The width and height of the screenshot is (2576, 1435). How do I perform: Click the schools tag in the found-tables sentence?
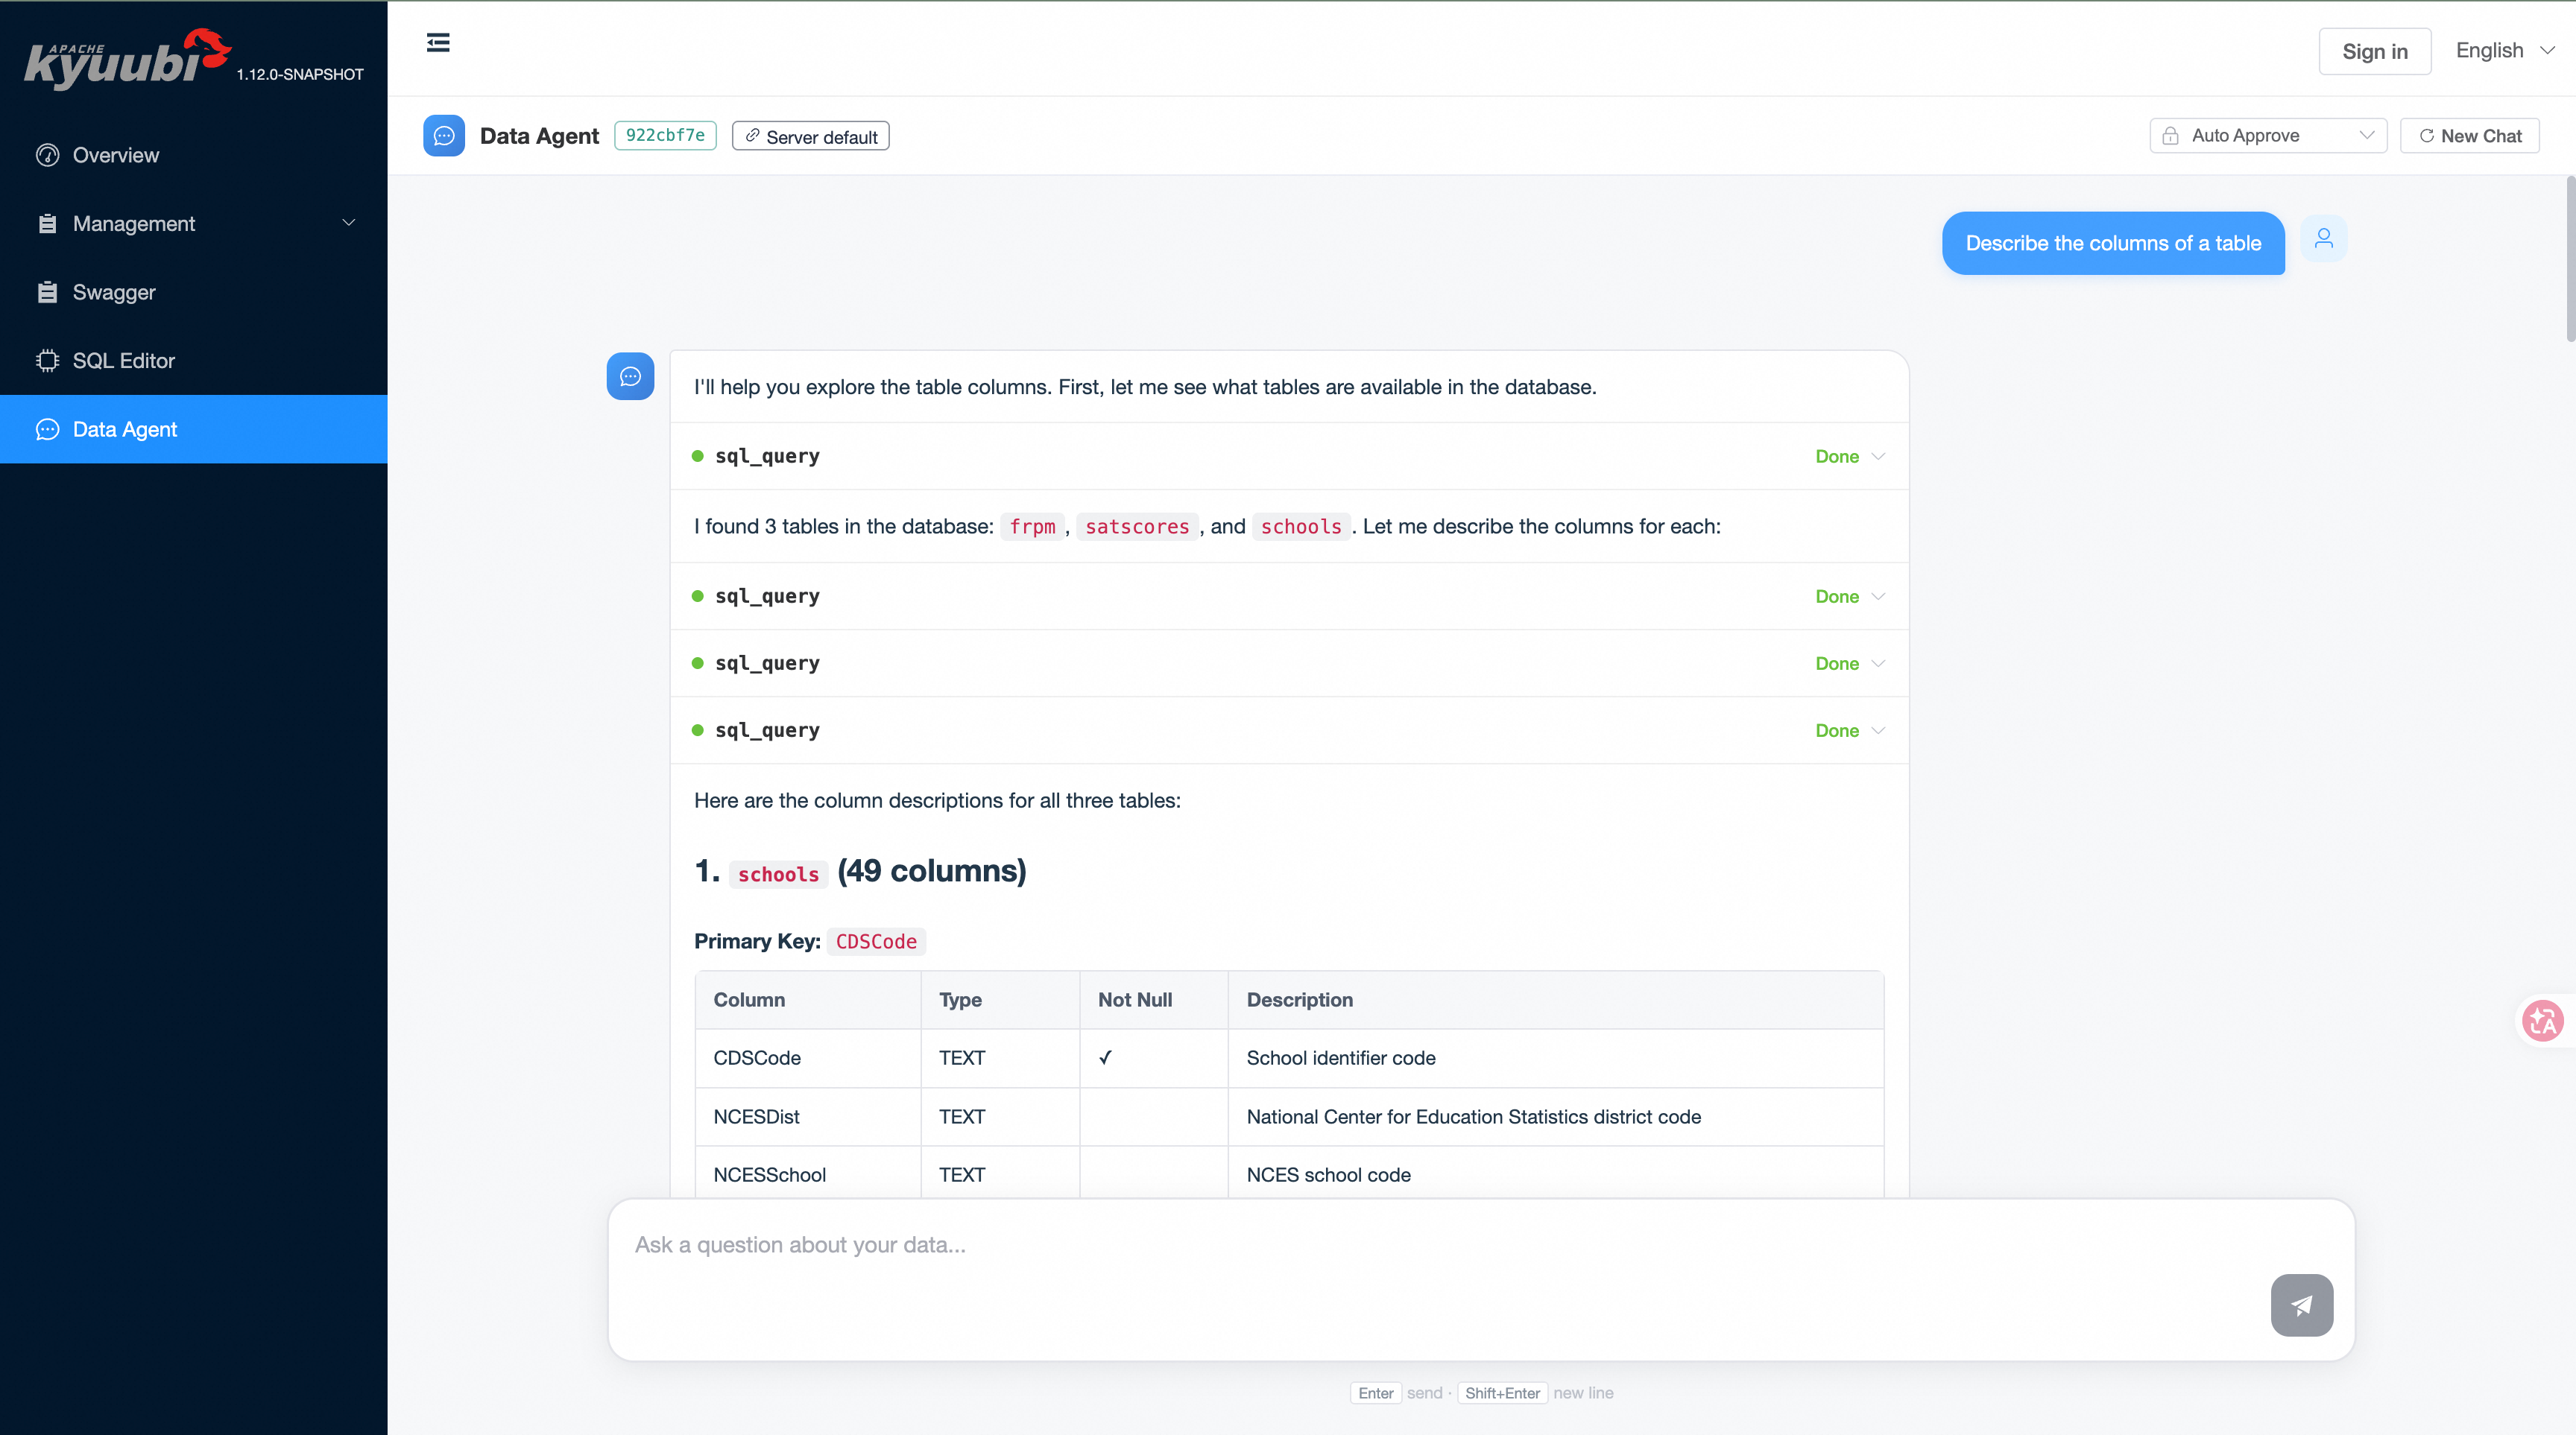1301,527
